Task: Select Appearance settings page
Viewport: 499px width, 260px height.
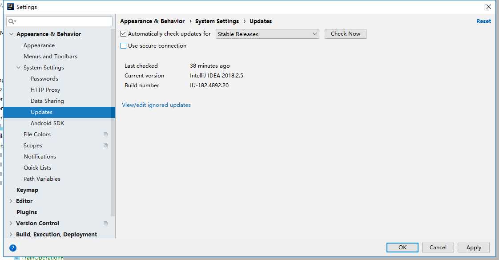Action: (39, 45)
